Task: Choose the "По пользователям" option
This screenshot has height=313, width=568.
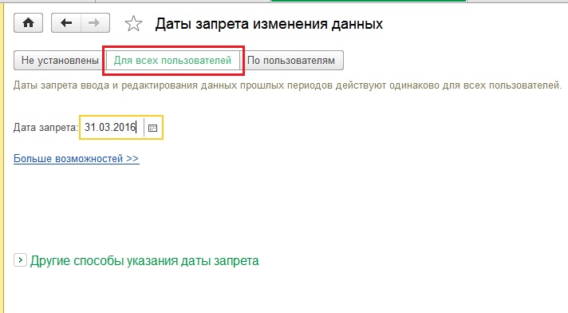Action: point(291,60)
